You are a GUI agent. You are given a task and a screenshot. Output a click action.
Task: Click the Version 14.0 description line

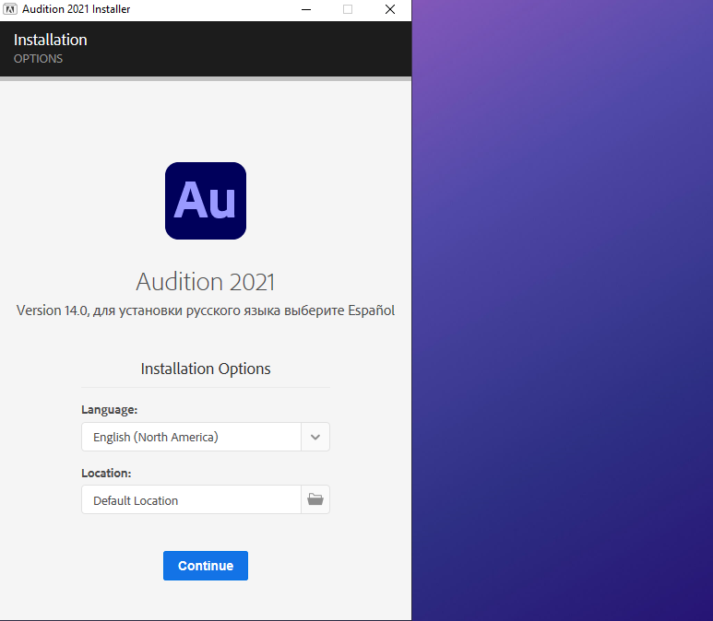[205, 310]
